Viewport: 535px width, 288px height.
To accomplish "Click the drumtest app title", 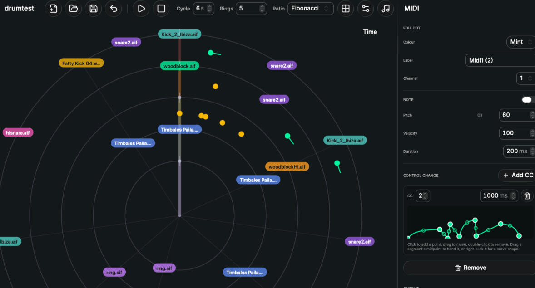I will pos(19,9).
